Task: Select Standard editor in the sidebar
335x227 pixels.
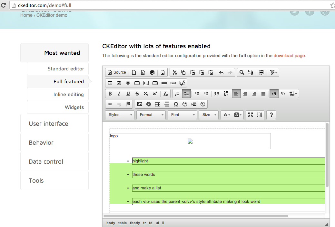Action: coord(66,69)
